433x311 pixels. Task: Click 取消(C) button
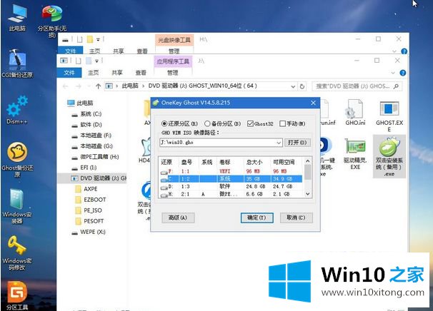[296, 218]
